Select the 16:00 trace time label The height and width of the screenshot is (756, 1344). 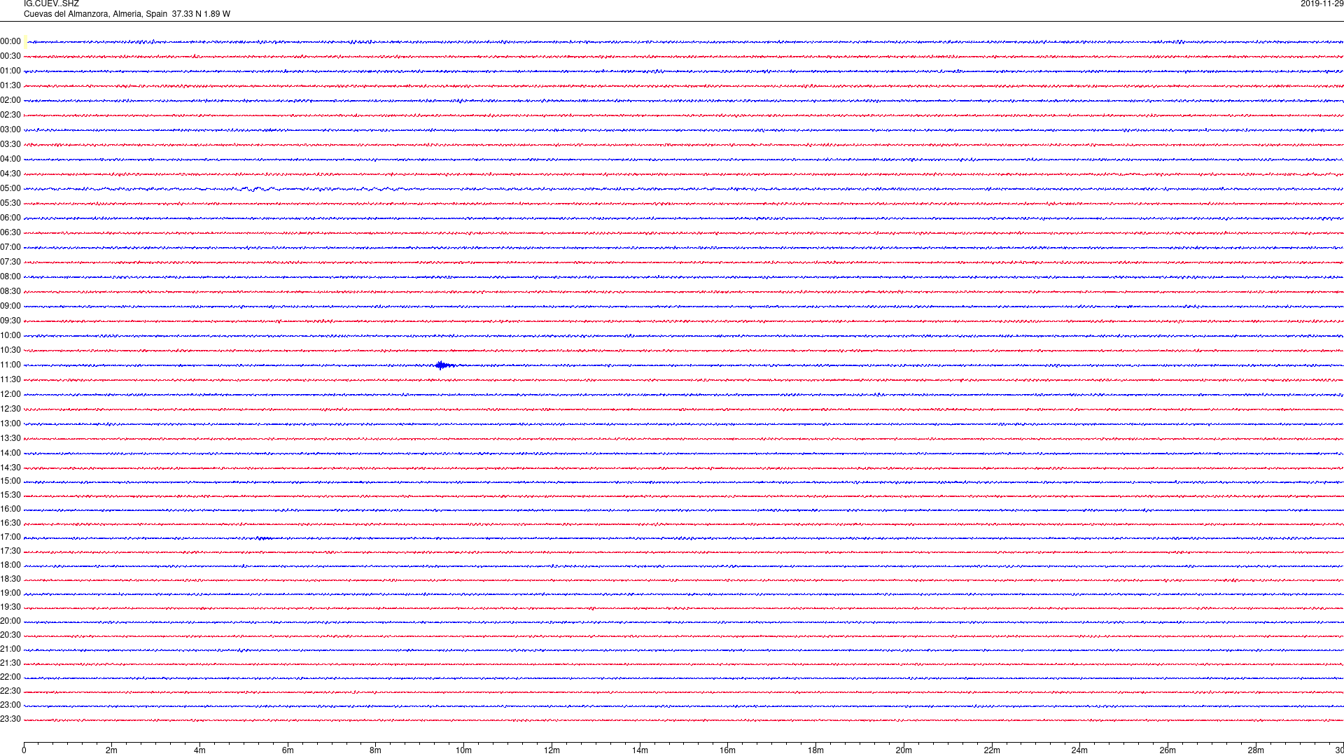click(x=10, y=510)
